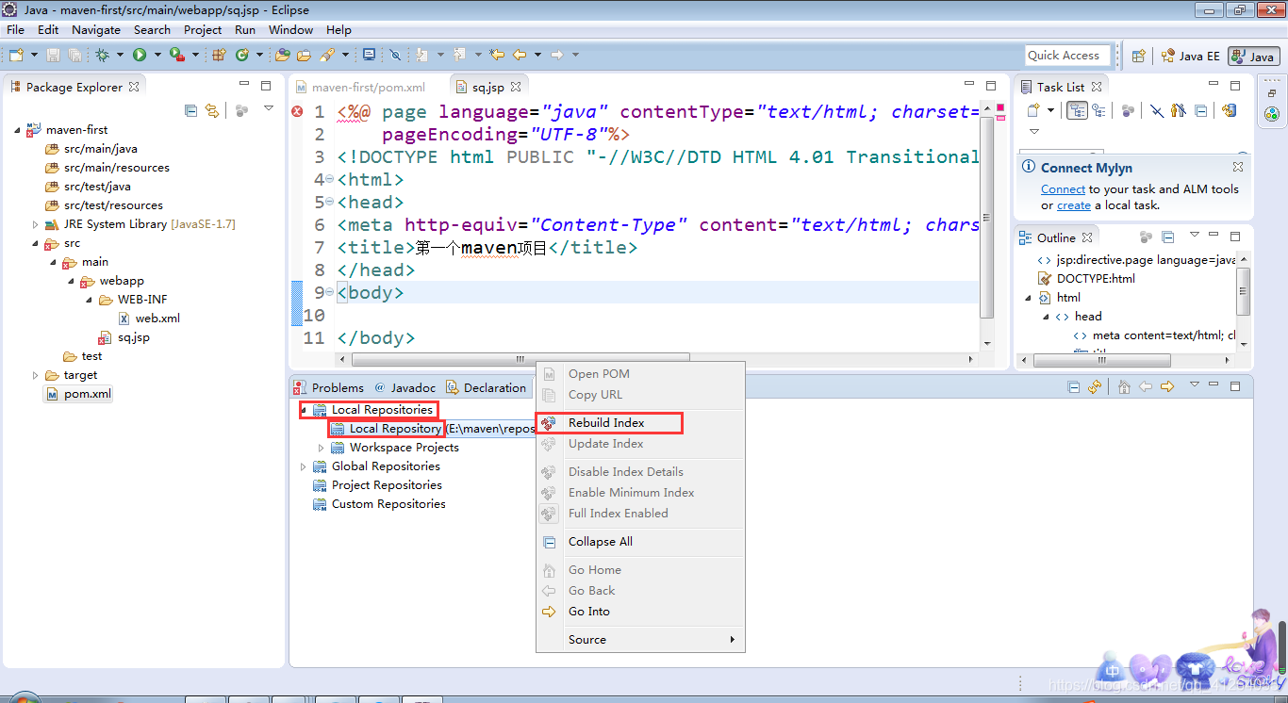
Task: Click Collapse All in Maven Repositories view
Action: tap(1073, 387)
